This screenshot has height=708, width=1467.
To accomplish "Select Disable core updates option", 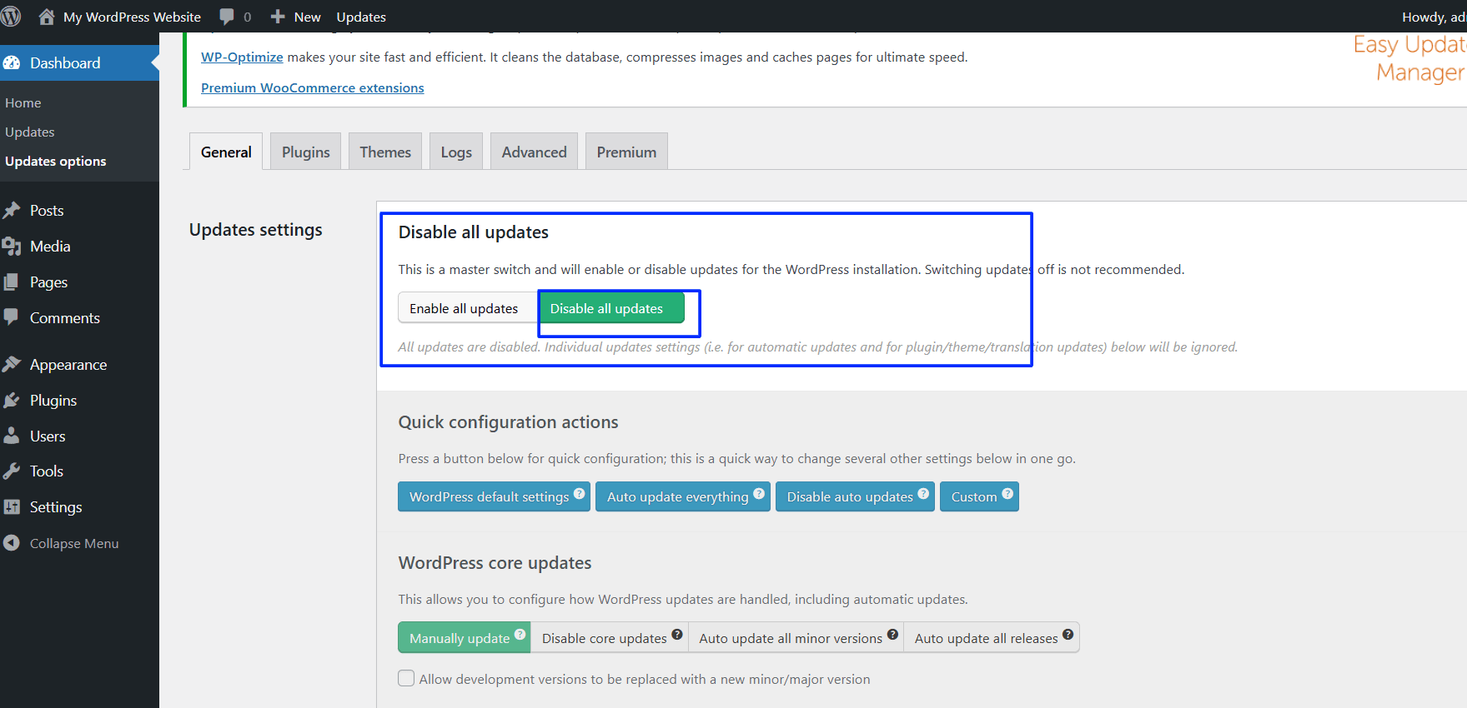I will point(609,637).
